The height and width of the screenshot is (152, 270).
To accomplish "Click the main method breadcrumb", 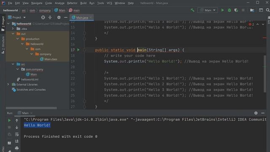I will [74, 10].
